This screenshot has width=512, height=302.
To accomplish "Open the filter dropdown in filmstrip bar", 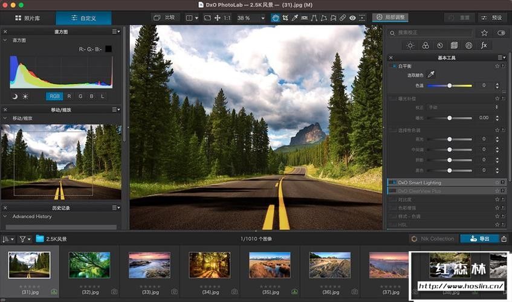I will tap(25, 239).
